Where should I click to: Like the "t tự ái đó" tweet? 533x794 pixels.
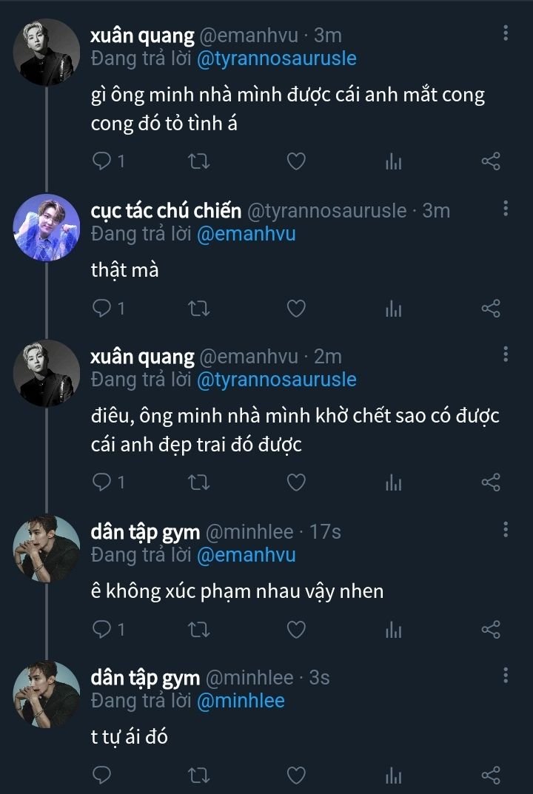(x=296, y=776)
